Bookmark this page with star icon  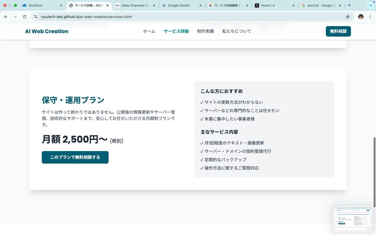[348, 17]
